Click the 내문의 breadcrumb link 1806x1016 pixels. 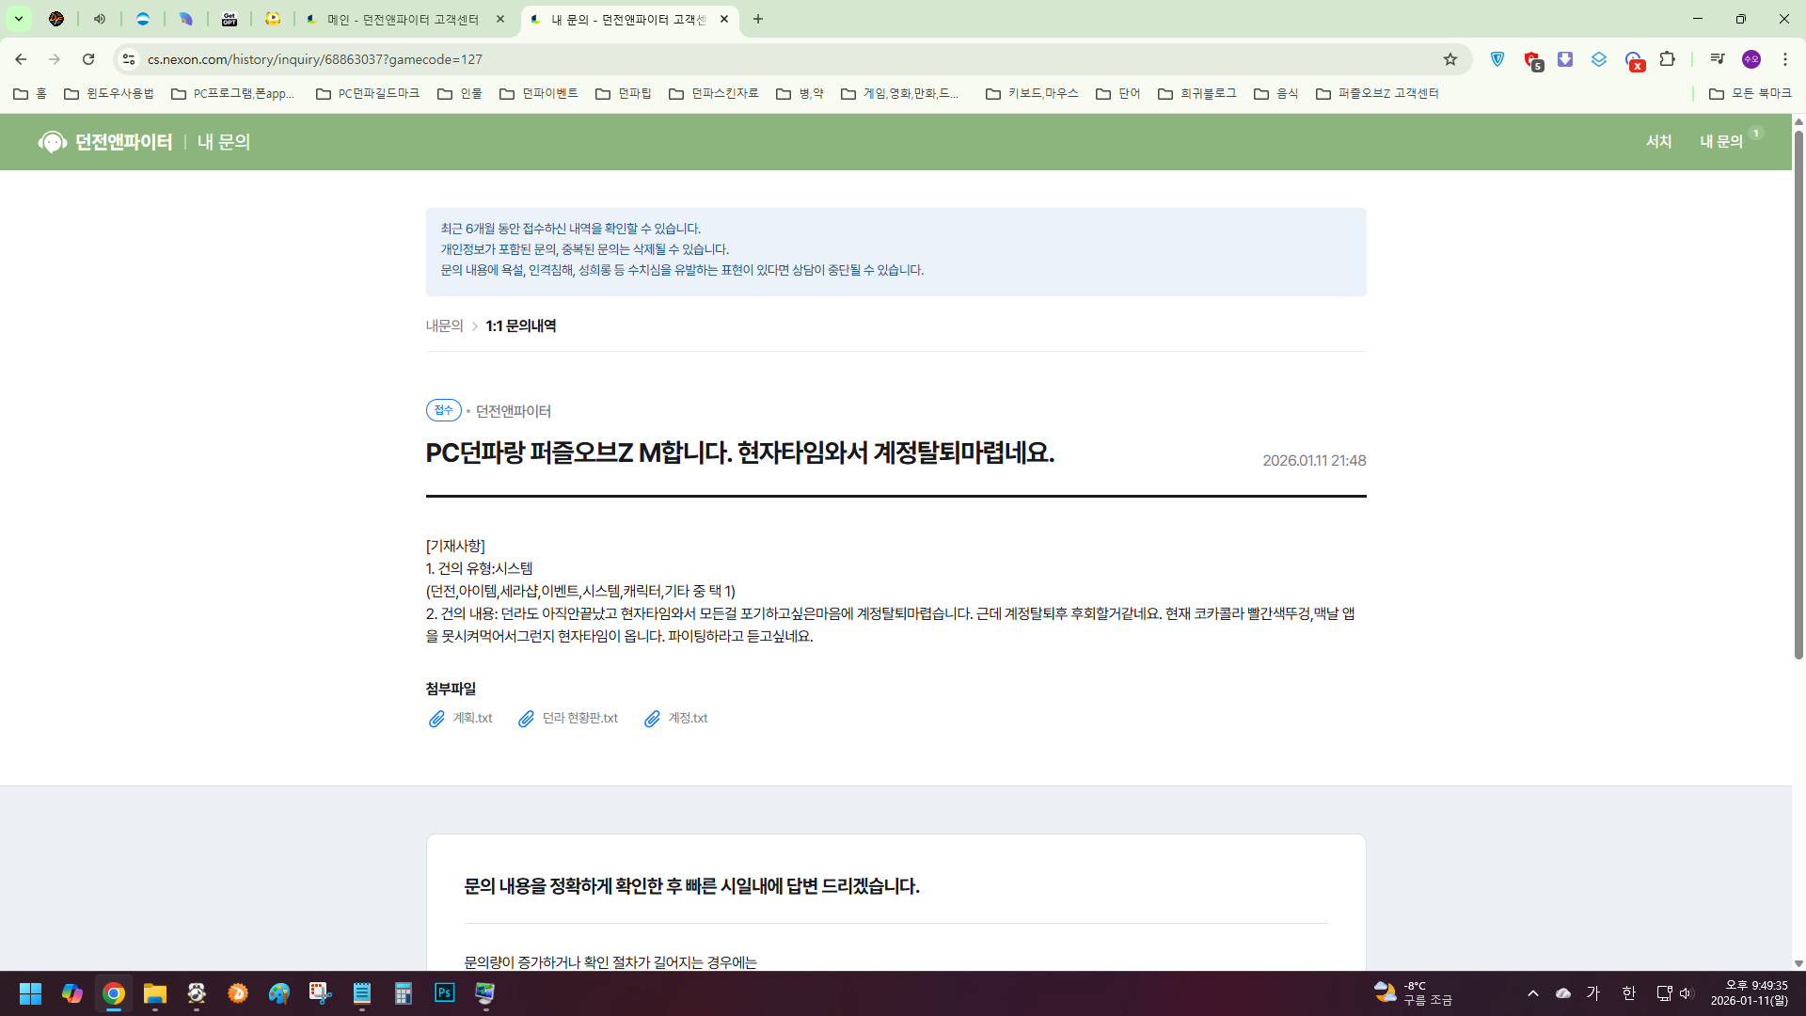[444, 326]
